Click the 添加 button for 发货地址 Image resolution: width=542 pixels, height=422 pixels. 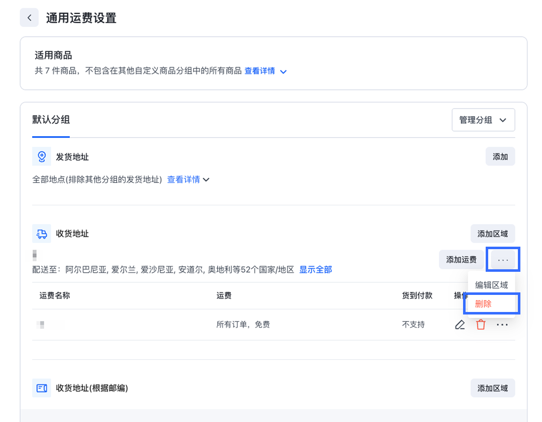500,157
